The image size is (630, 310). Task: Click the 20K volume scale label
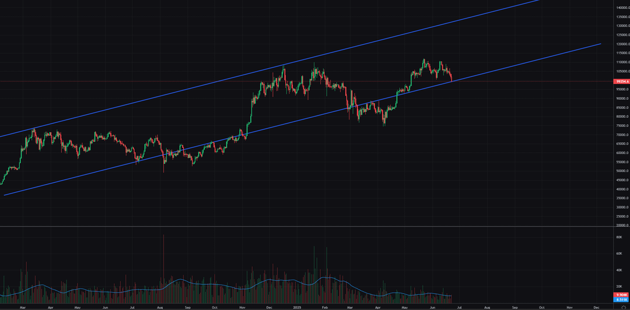[619, 287]
